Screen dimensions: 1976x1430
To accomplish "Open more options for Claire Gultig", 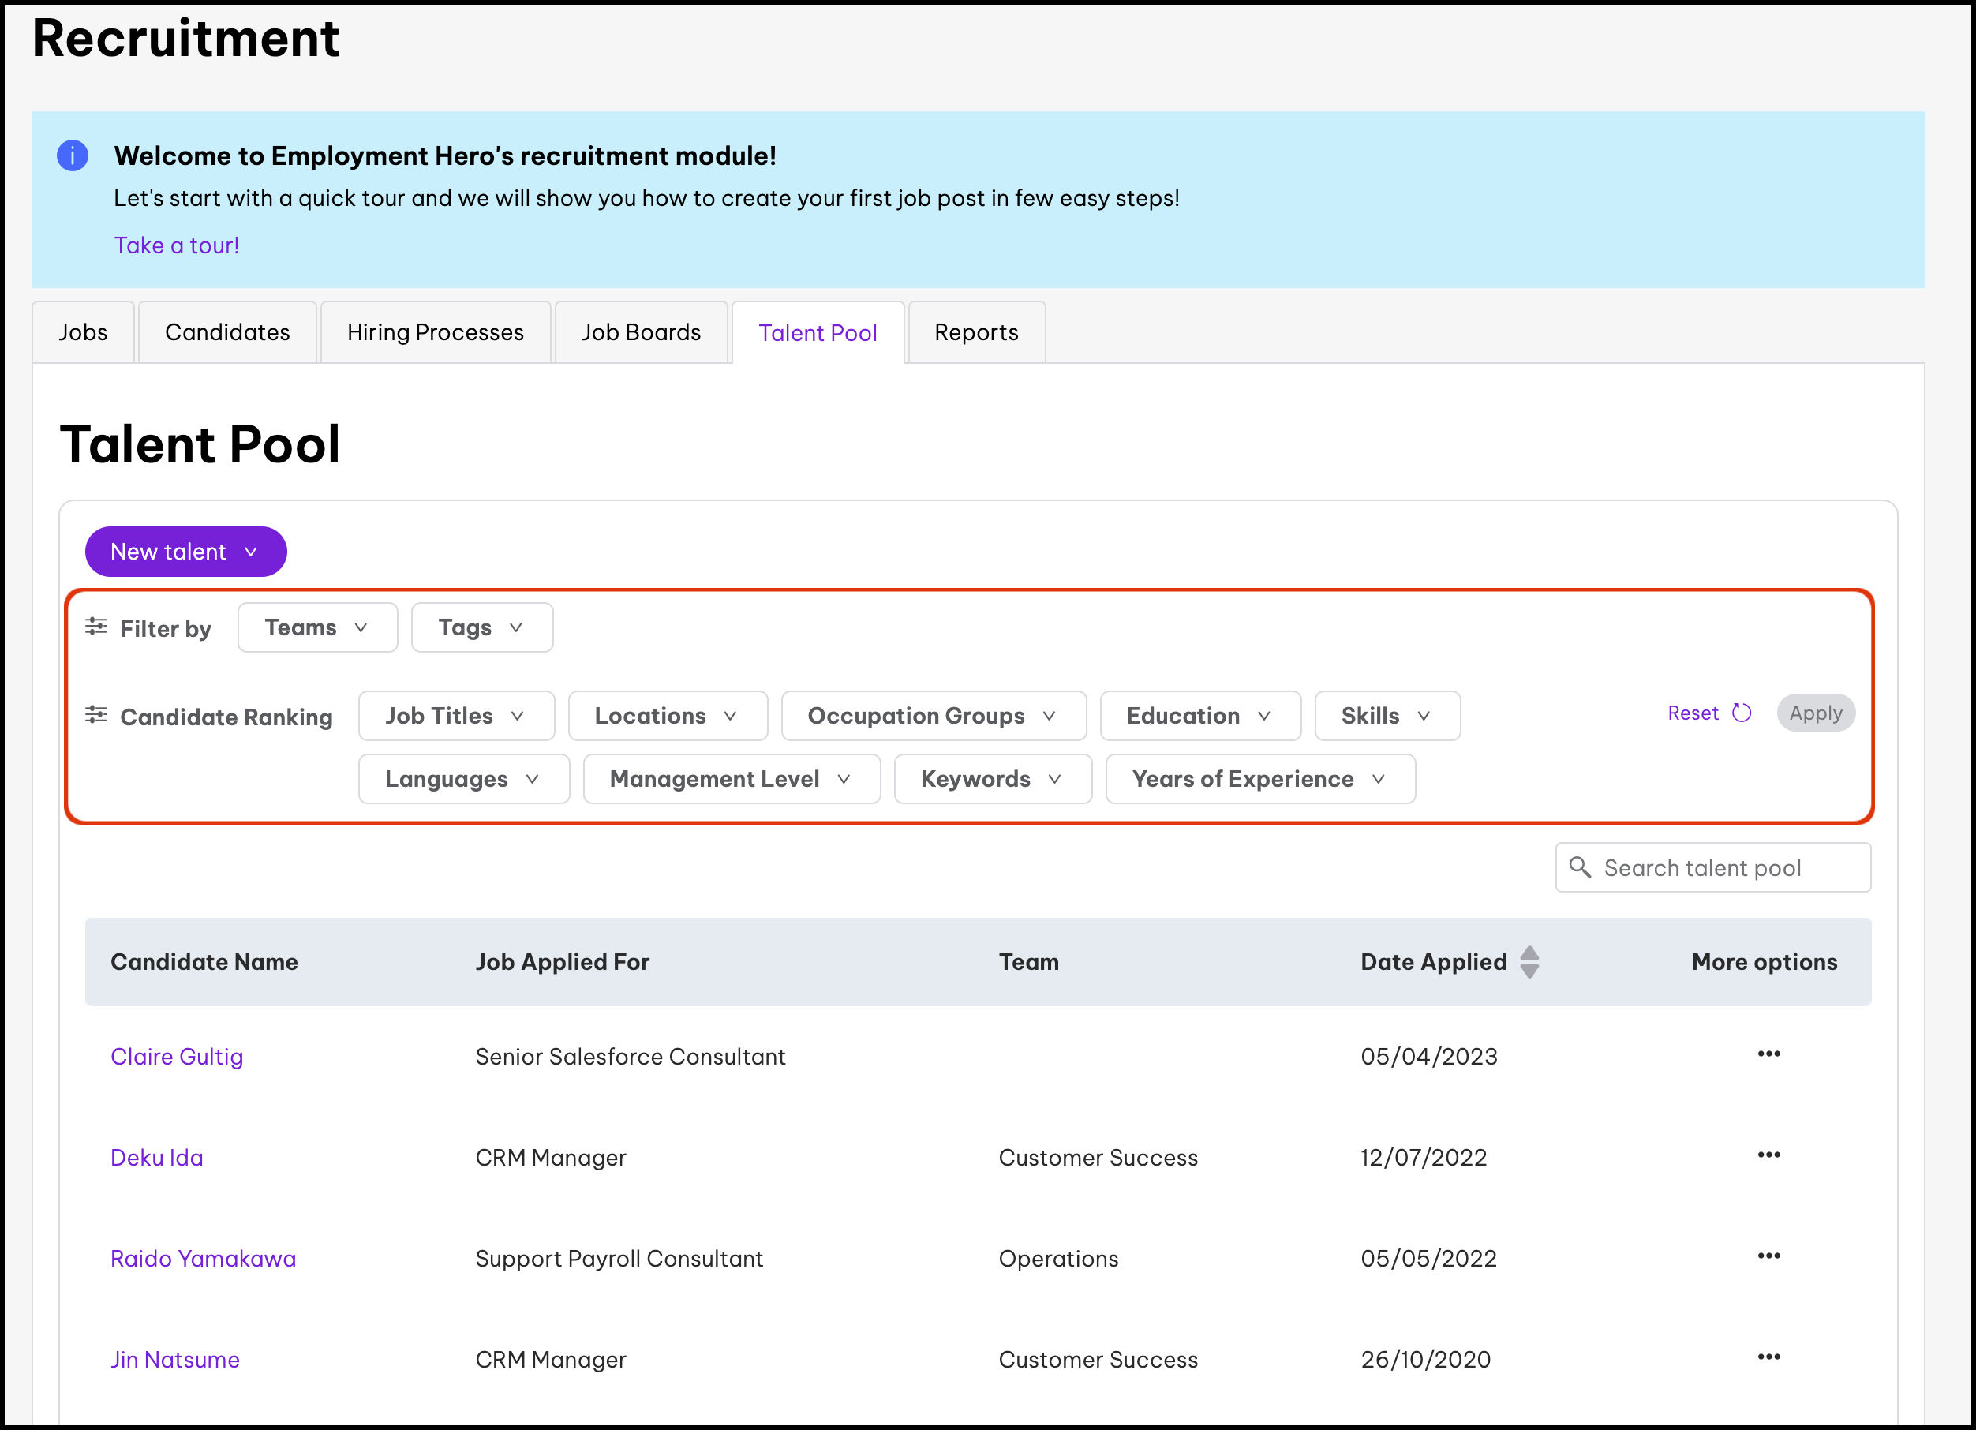I will click(x=1768, y=1054).
